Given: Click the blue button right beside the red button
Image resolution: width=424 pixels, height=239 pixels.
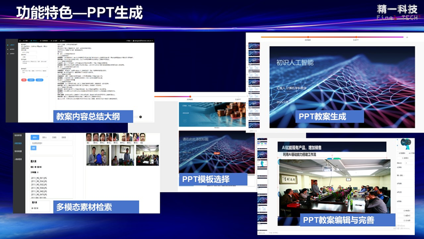Looking at the screenshot, I should pyautogui.click(x=31, y=80).
